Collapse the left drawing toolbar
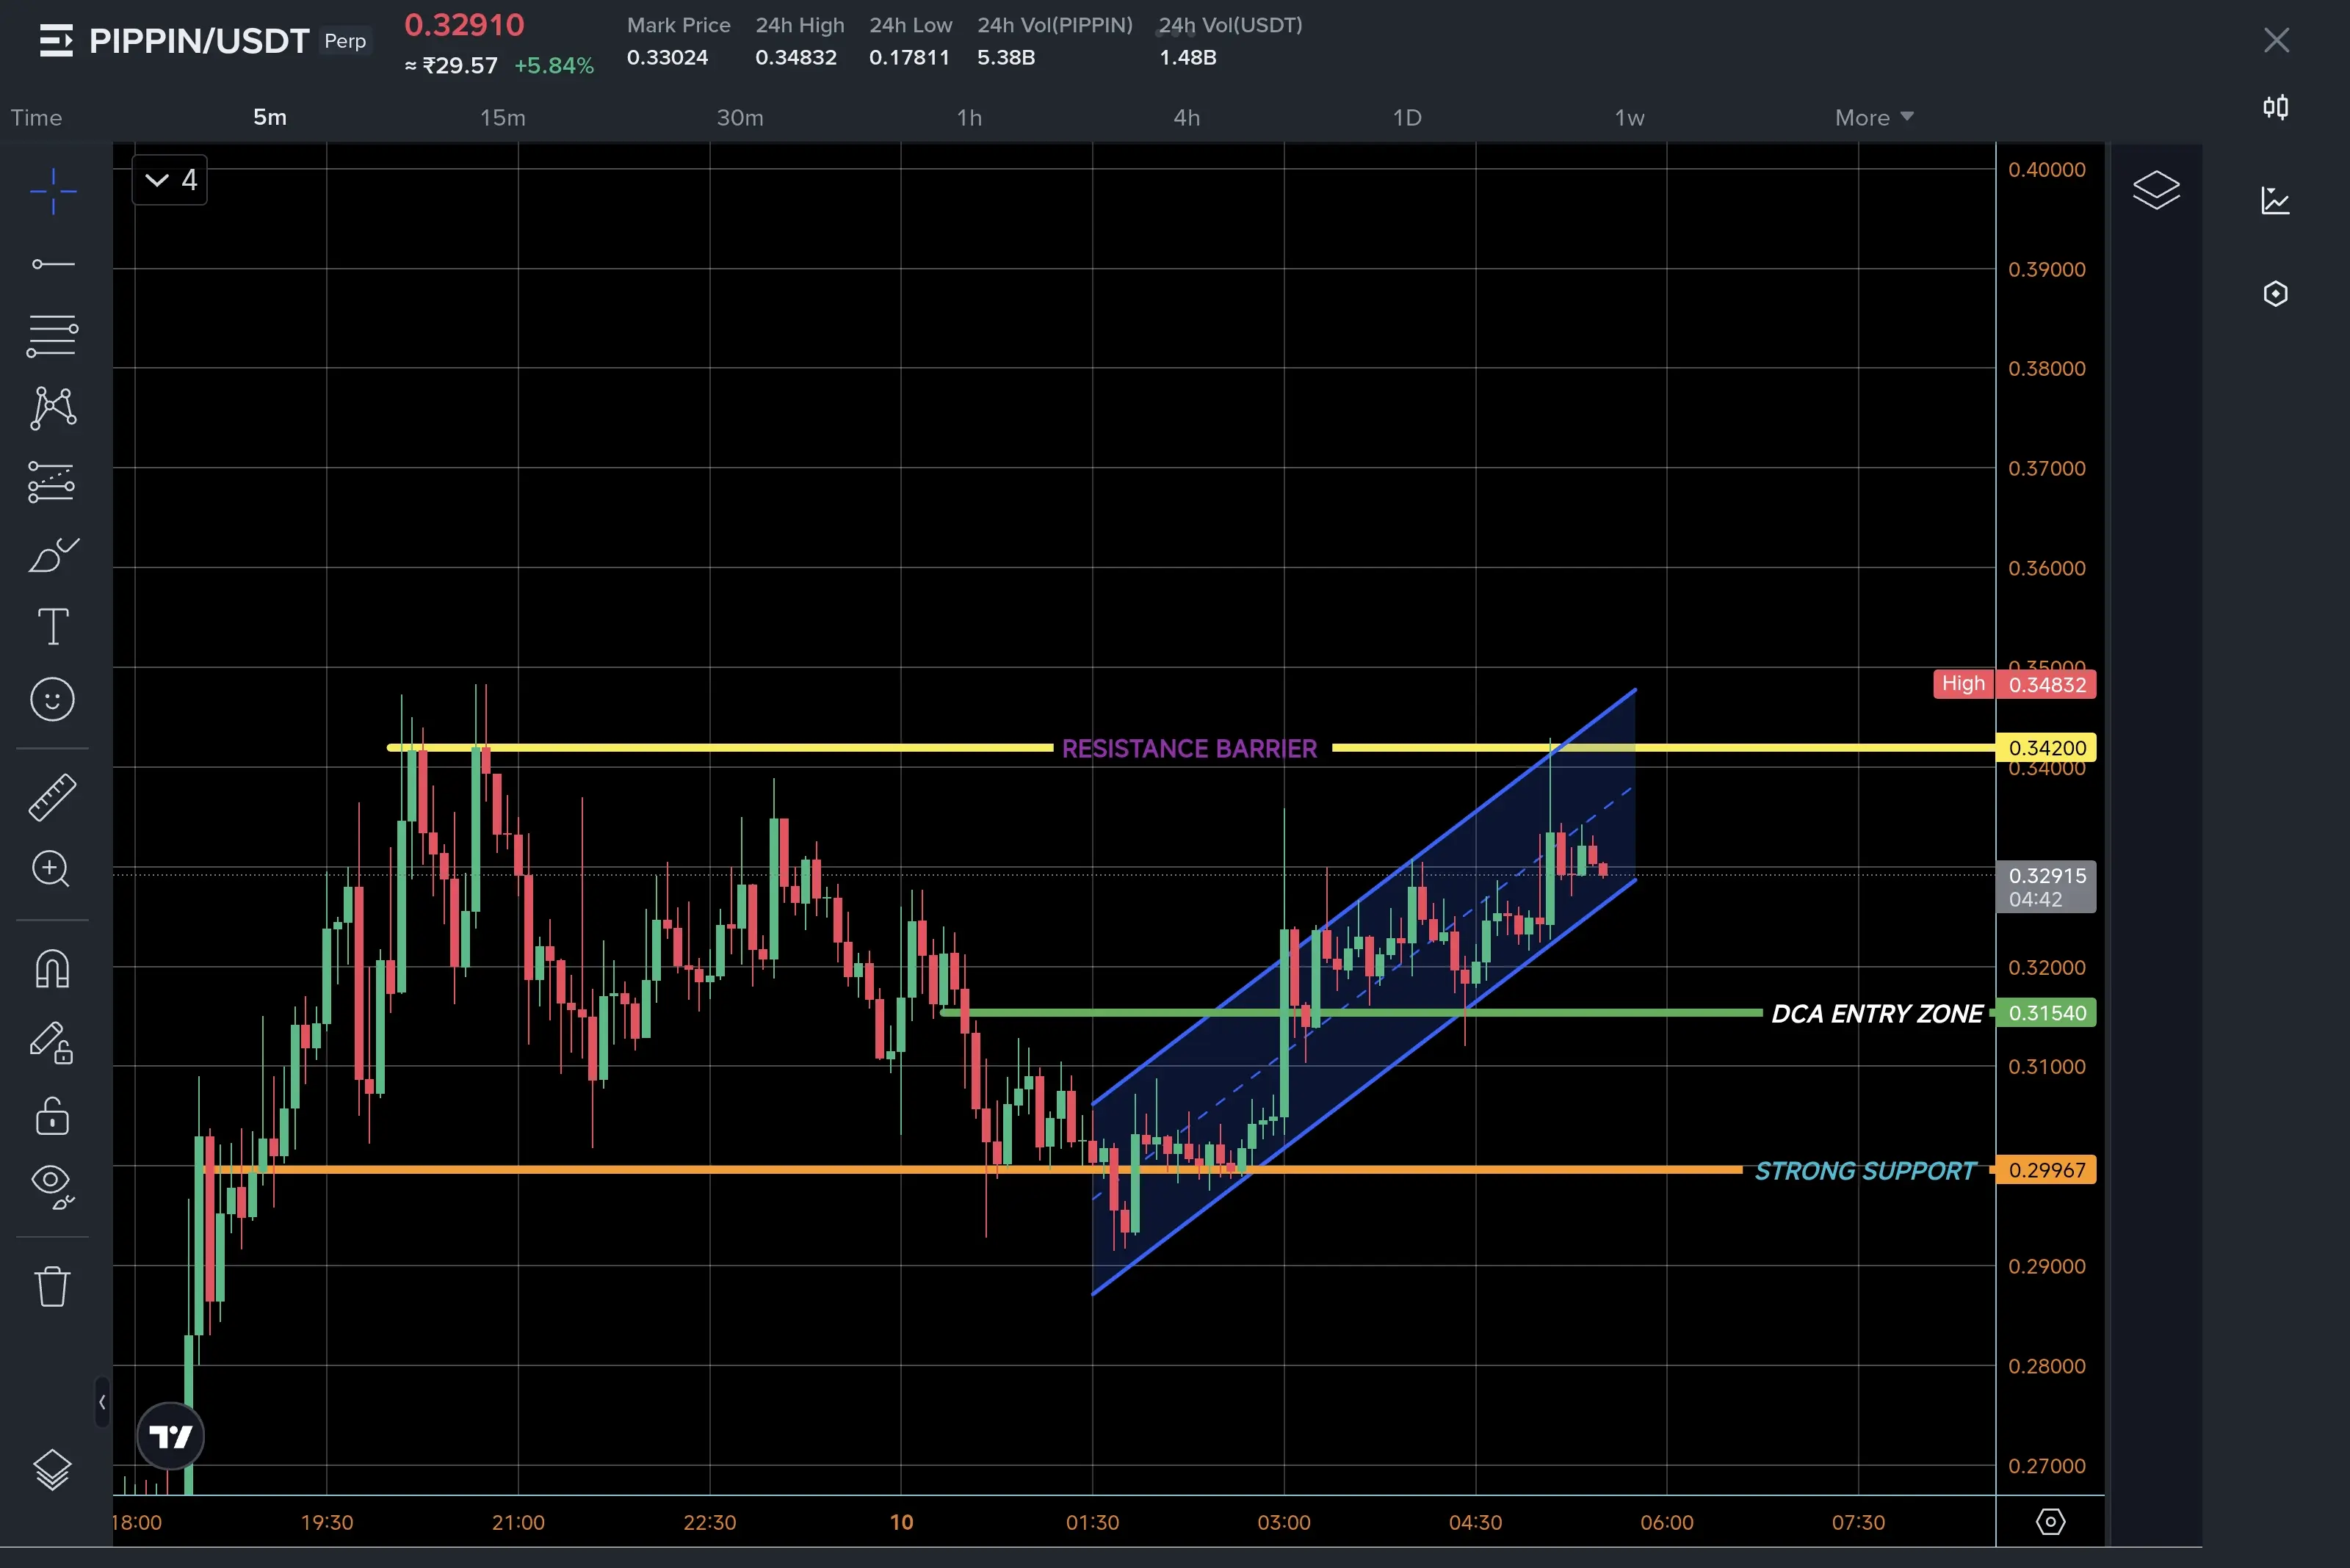Viewport: 2350px width, 1568px height. tap(102, 1402)
